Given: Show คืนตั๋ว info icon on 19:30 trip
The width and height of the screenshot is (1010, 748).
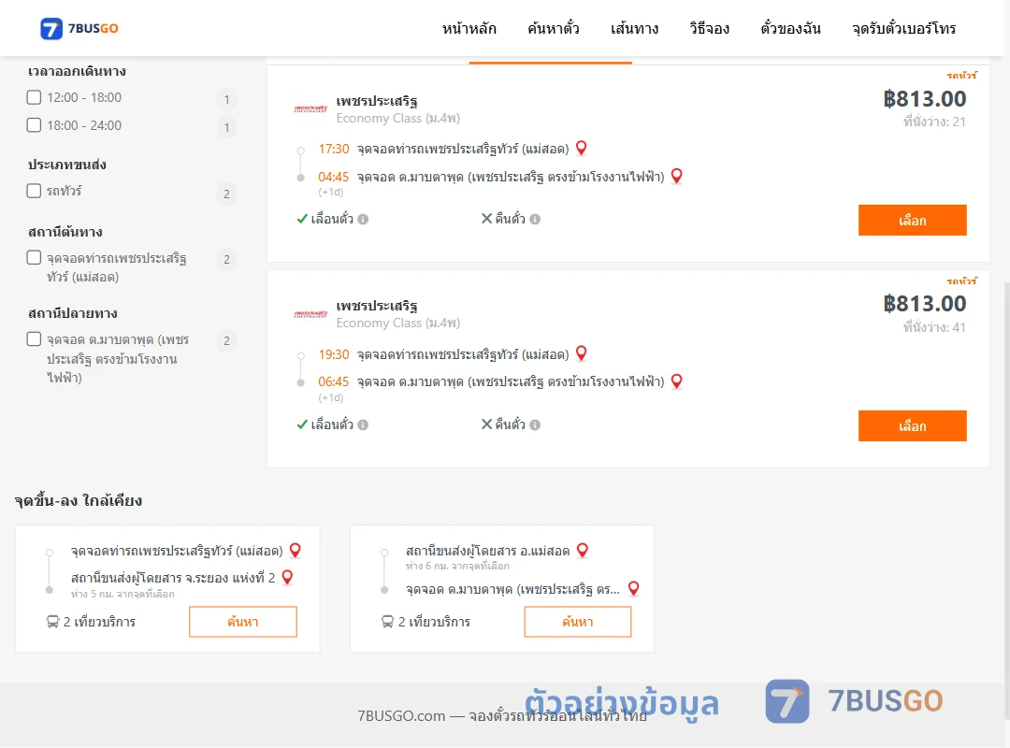Looking at the screenshot, I should 535,424.
